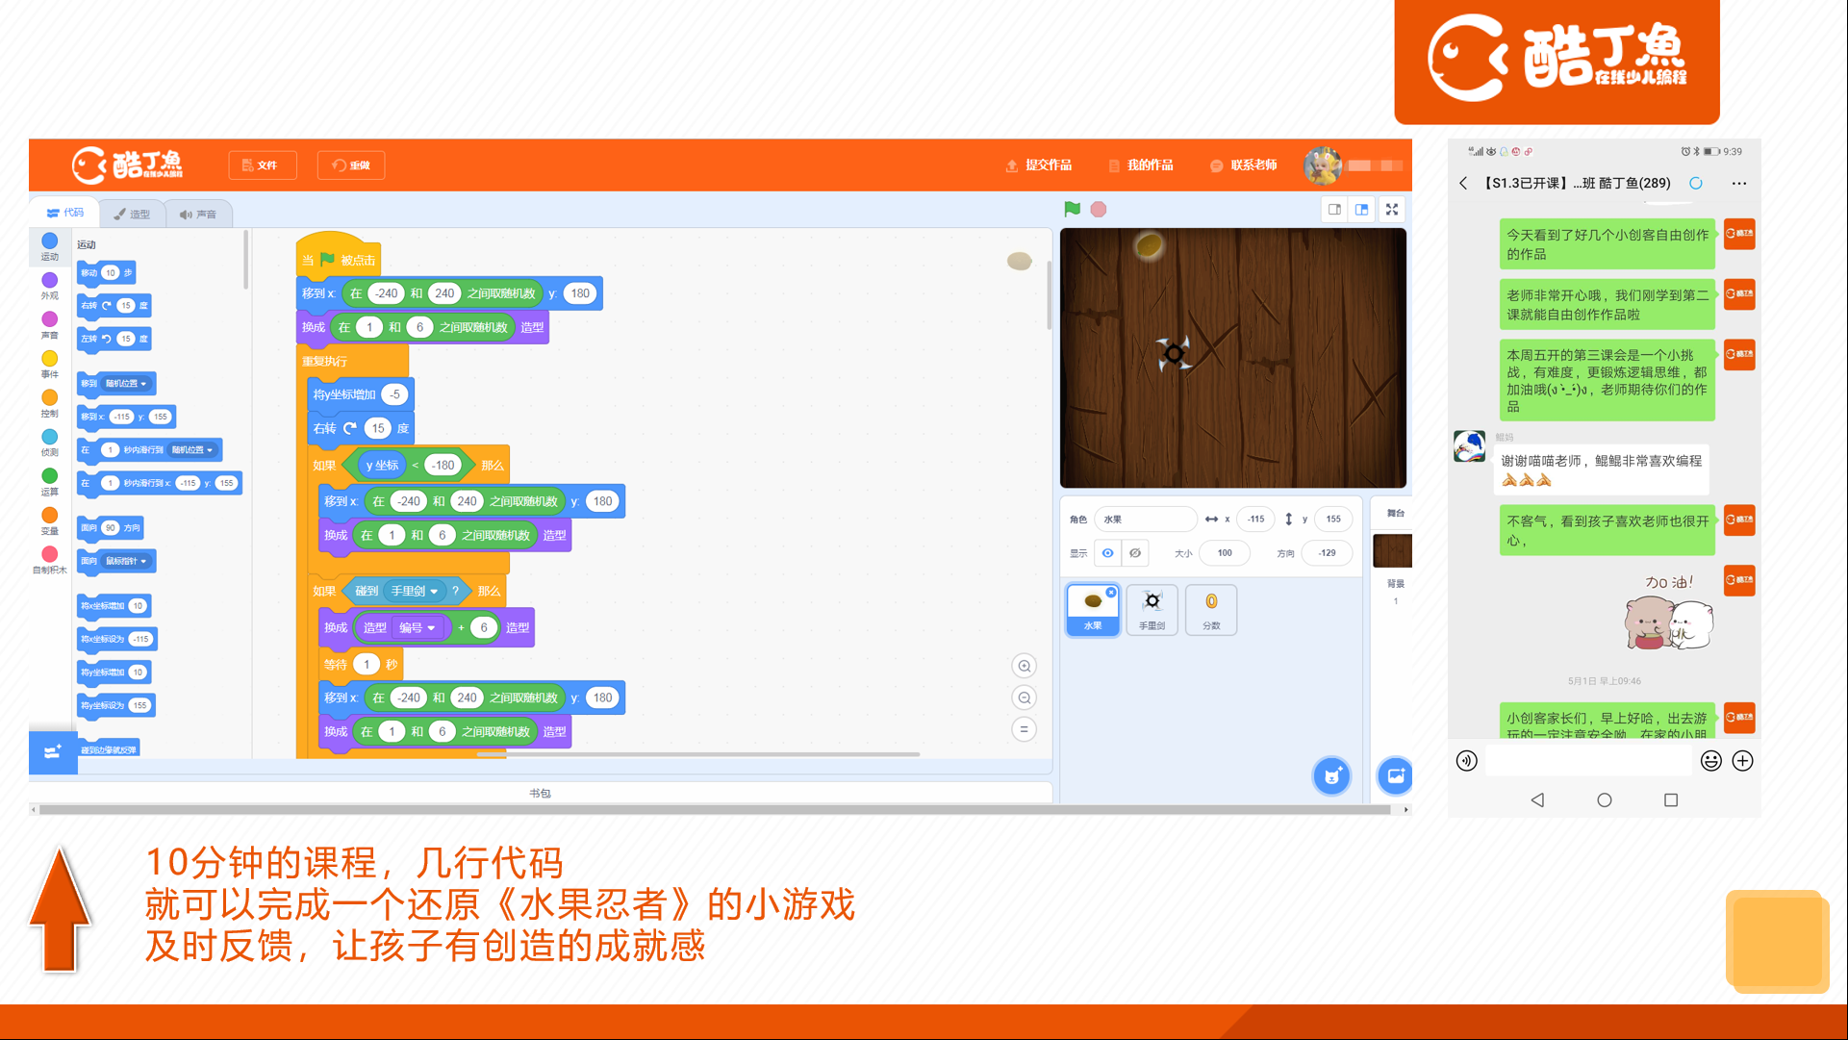Open the 文件 menu
Image resolution: width=1848 pixels, height=1040 pixels.
262,165
